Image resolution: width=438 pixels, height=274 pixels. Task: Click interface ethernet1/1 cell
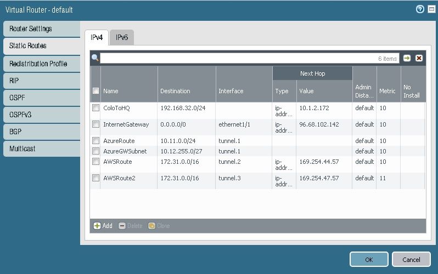234,124
